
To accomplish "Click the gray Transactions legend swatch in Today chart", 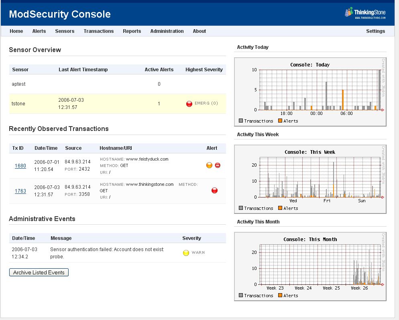I will (x=241, y=121).
